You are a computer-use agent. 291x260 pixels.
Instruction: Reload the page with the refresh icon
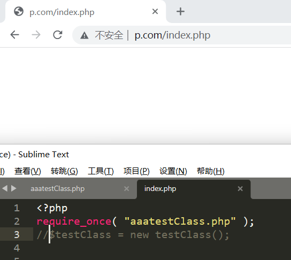[x=58, y=35]
